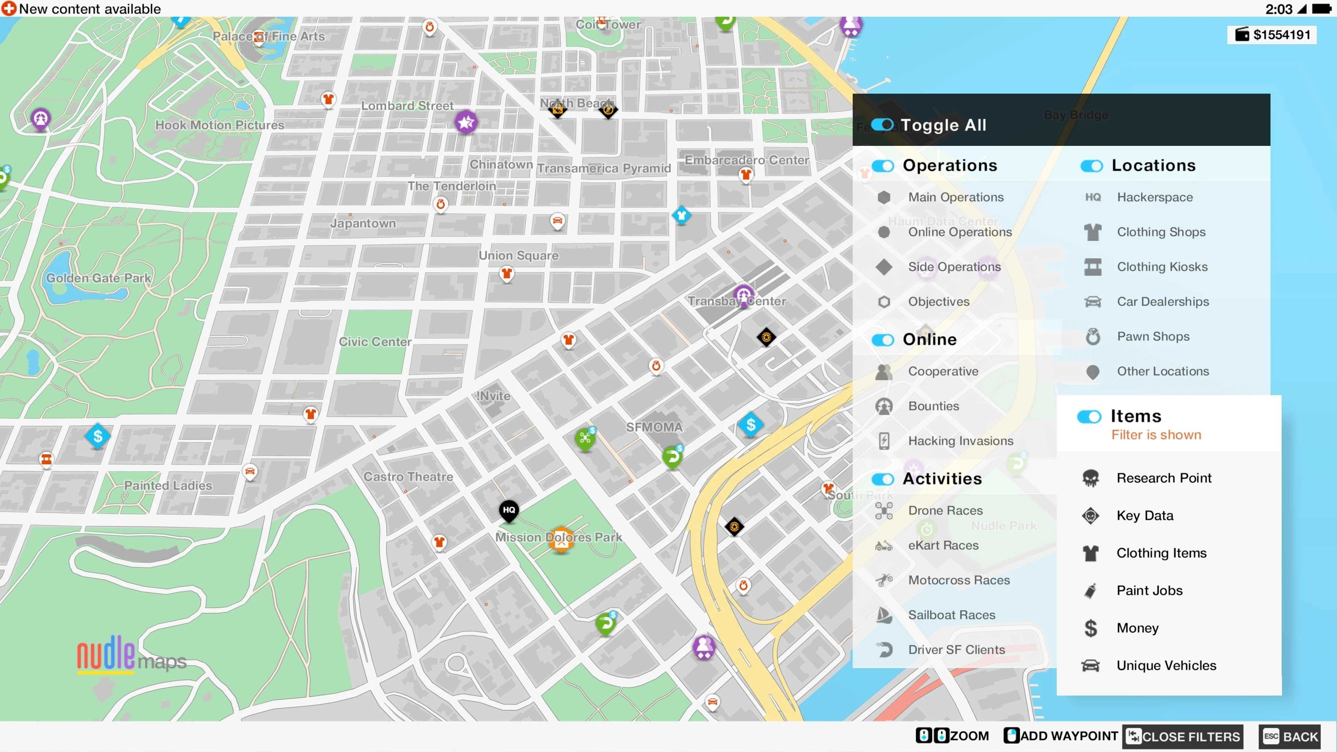Screen dimensions: 1337x752
Task: Select the blue dollar marker near SFMOMA
Action: click(751, 425)
